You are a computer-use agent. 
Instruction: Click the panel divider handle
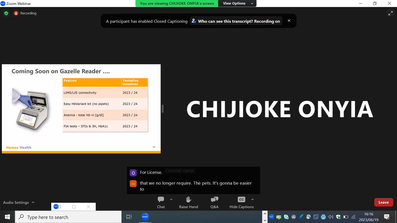coord(163,109)
